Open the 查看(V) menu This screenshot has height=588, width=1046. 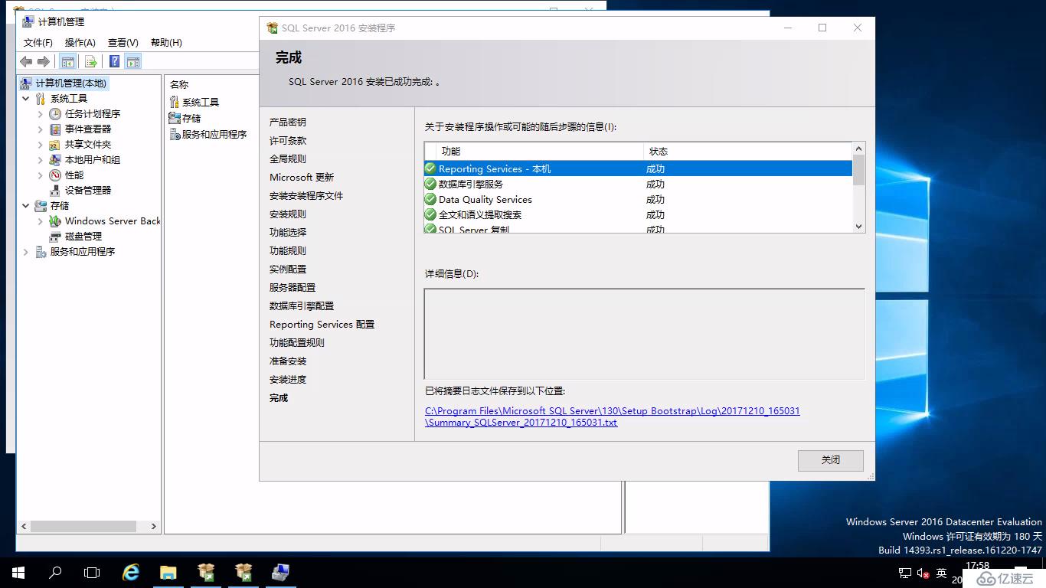[123, 43]
